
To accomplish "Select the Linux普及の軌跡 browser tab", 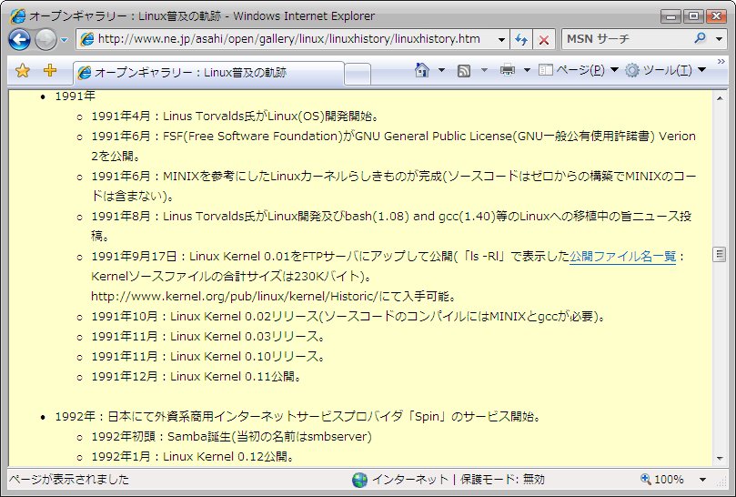I will [x=208, y=73].
